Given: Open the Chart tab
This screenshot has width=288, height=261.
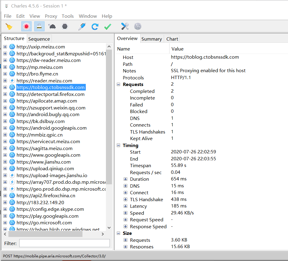Looking at the screenshot, I should tap(172, 39).
